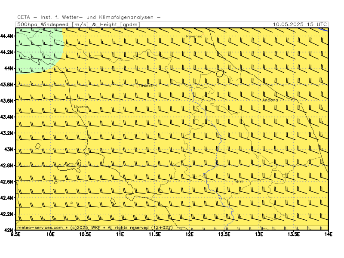344x258 pixels.
Task: Click the 12E longitude label
Action: [189, 234]
